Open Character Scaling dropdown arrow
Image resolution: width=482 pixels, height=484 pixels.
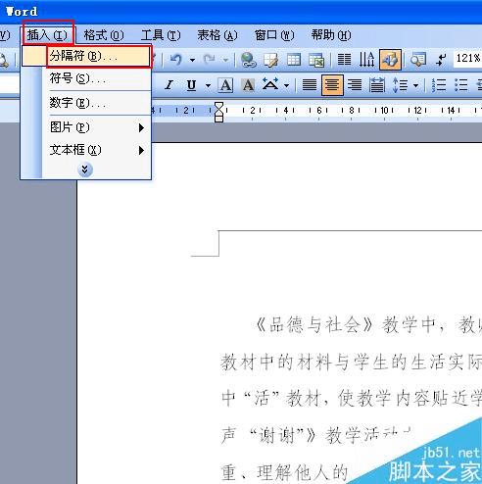pos(286,85)
